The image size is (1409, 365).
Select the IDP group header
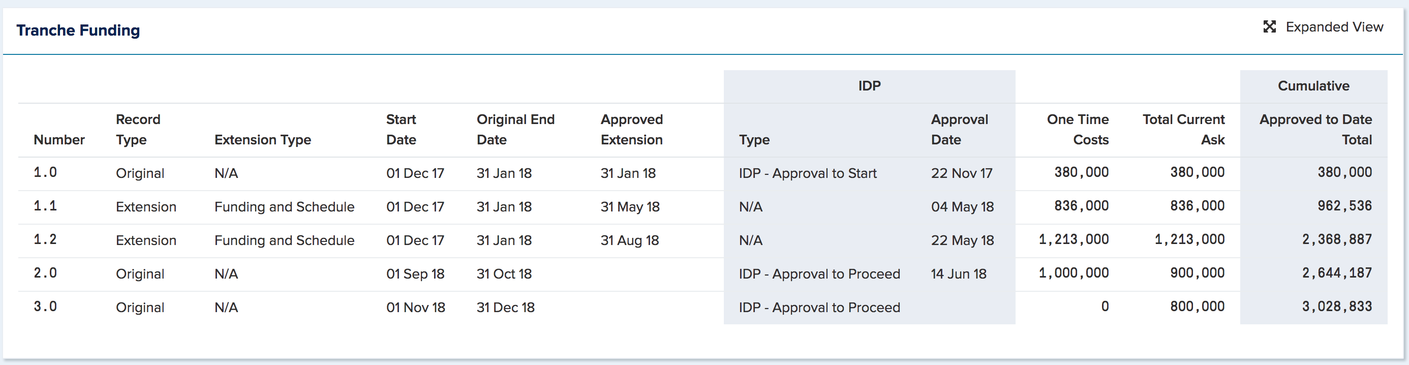pyautogui.click(x=869, y=86)
